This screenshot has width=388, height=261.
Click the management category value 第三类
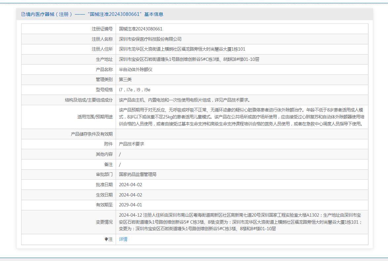125,80
